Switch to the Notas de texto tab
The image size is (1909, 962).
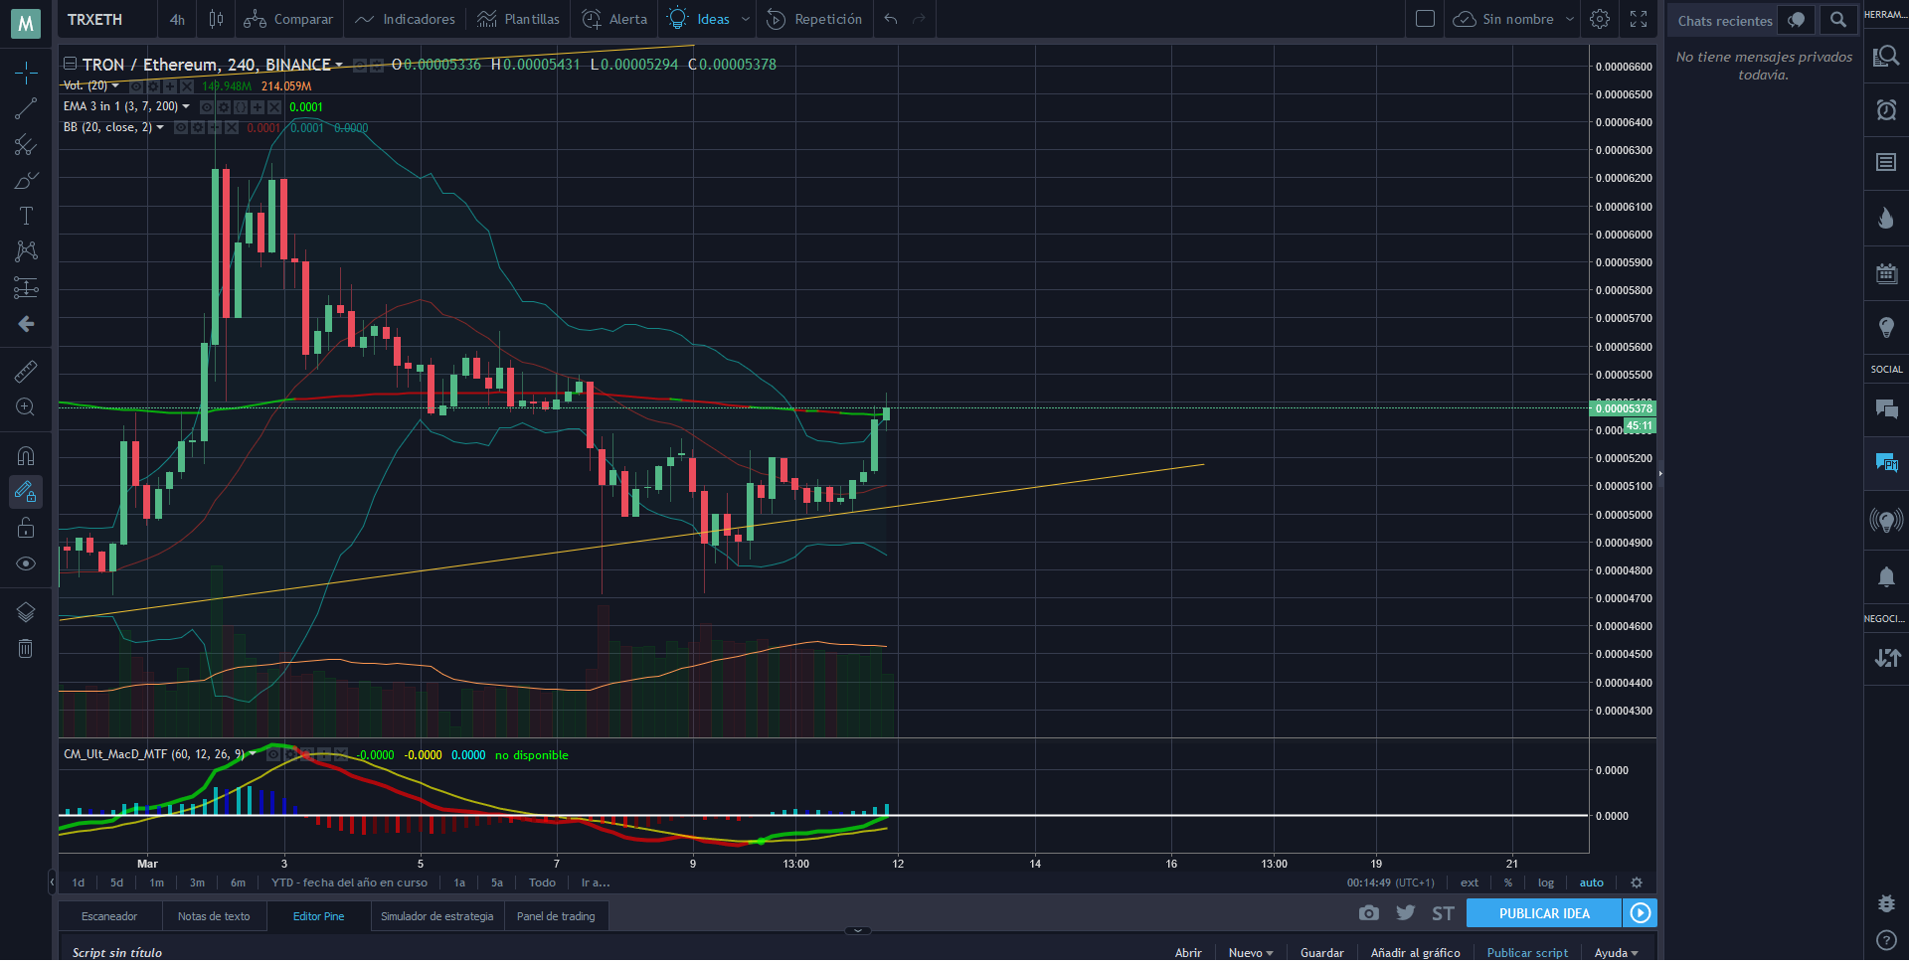click(214, 916)
